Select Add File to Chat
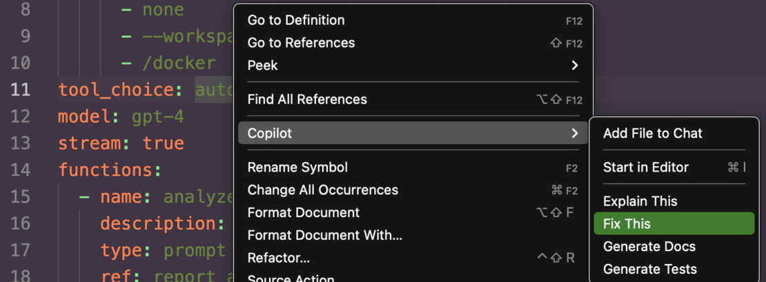This screenshot has height=282, width=766. 653,133
